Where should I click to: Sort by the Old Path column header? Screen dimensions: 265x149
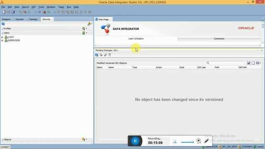(250, 67)
